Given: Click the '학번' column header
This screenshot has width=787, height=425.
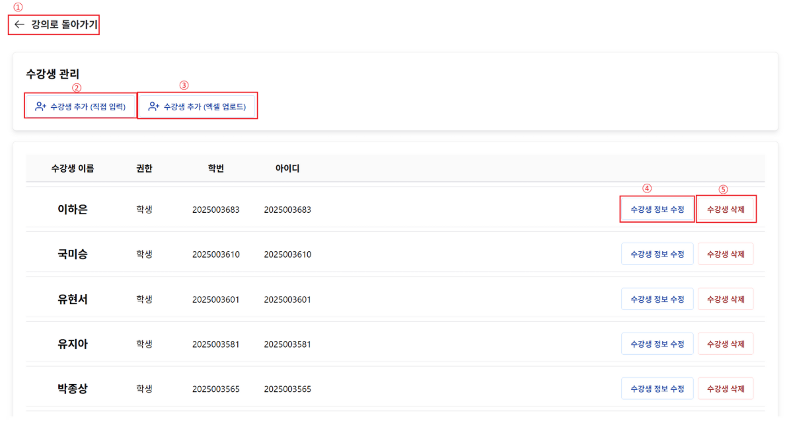Looking at the screenshot, I should point(215,169).
